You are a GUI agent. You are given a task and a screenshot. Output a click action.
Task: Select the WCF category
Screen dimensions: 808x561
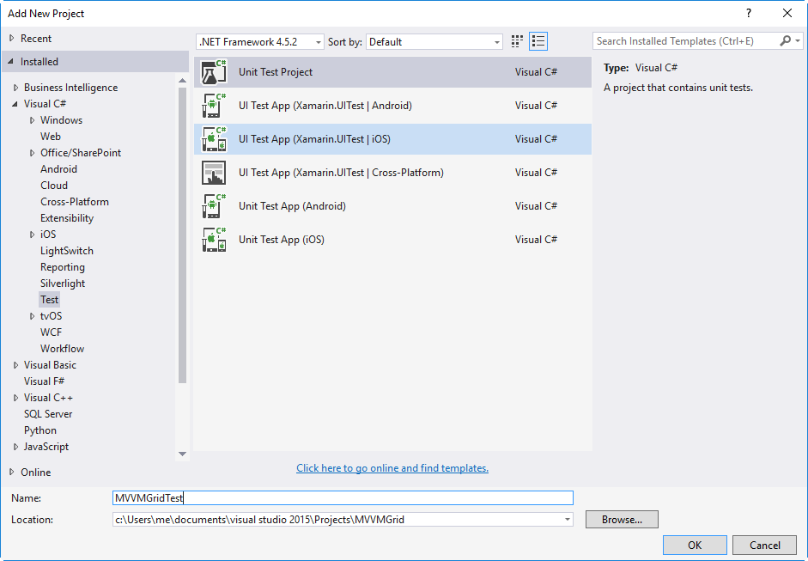[x=51, y=332]
